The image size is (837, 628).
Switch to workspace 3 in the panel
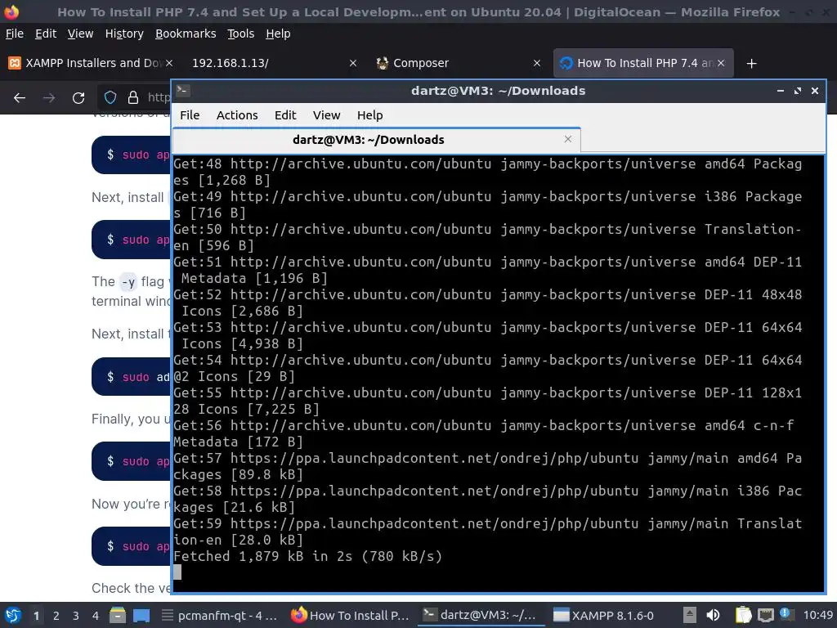pyautogui.click(x=76, y=616)
